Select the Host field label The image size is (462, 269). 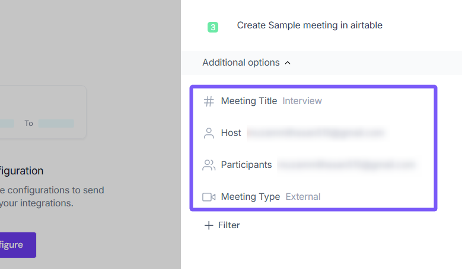pos(231,133)
